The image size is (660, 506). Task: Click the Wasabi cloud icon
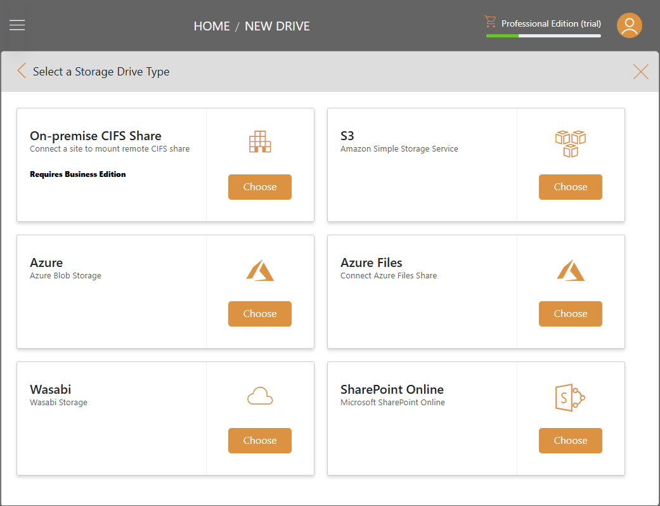(260, 396)
